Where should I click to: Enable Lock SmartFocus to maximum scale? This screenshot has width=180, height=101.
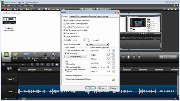click(64, 27)
